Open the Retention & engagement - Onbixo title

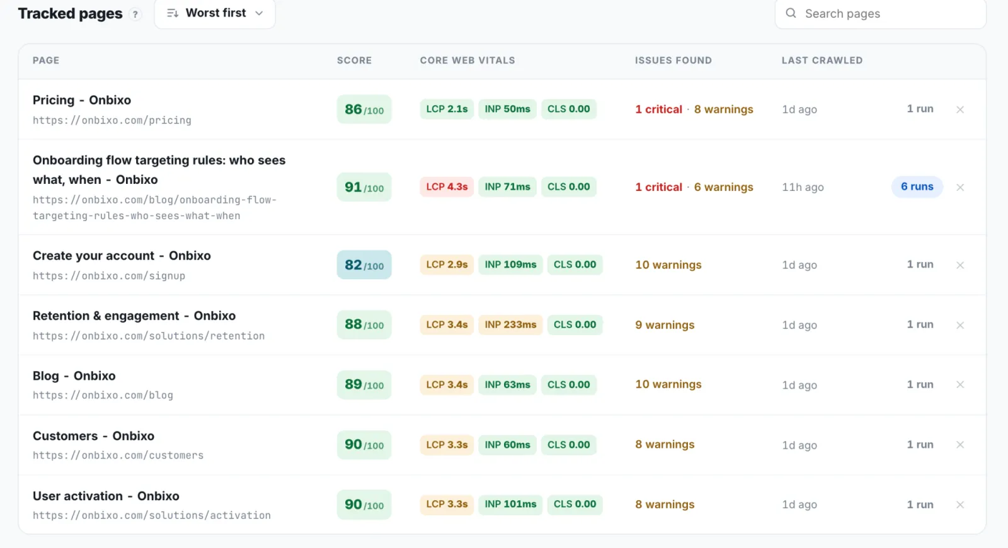click(134, 316)
